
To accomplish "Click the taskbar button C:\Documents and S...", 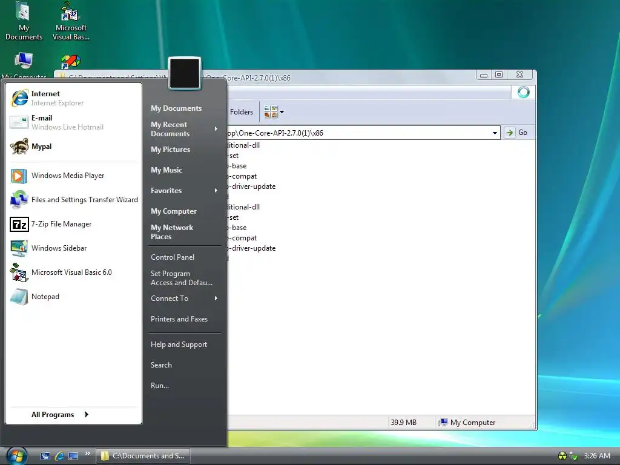I will [143, 456].
